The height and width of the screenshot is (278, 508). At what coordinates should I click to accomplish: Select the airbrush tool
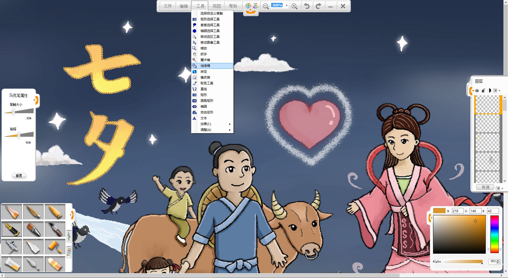click(12, 246)
